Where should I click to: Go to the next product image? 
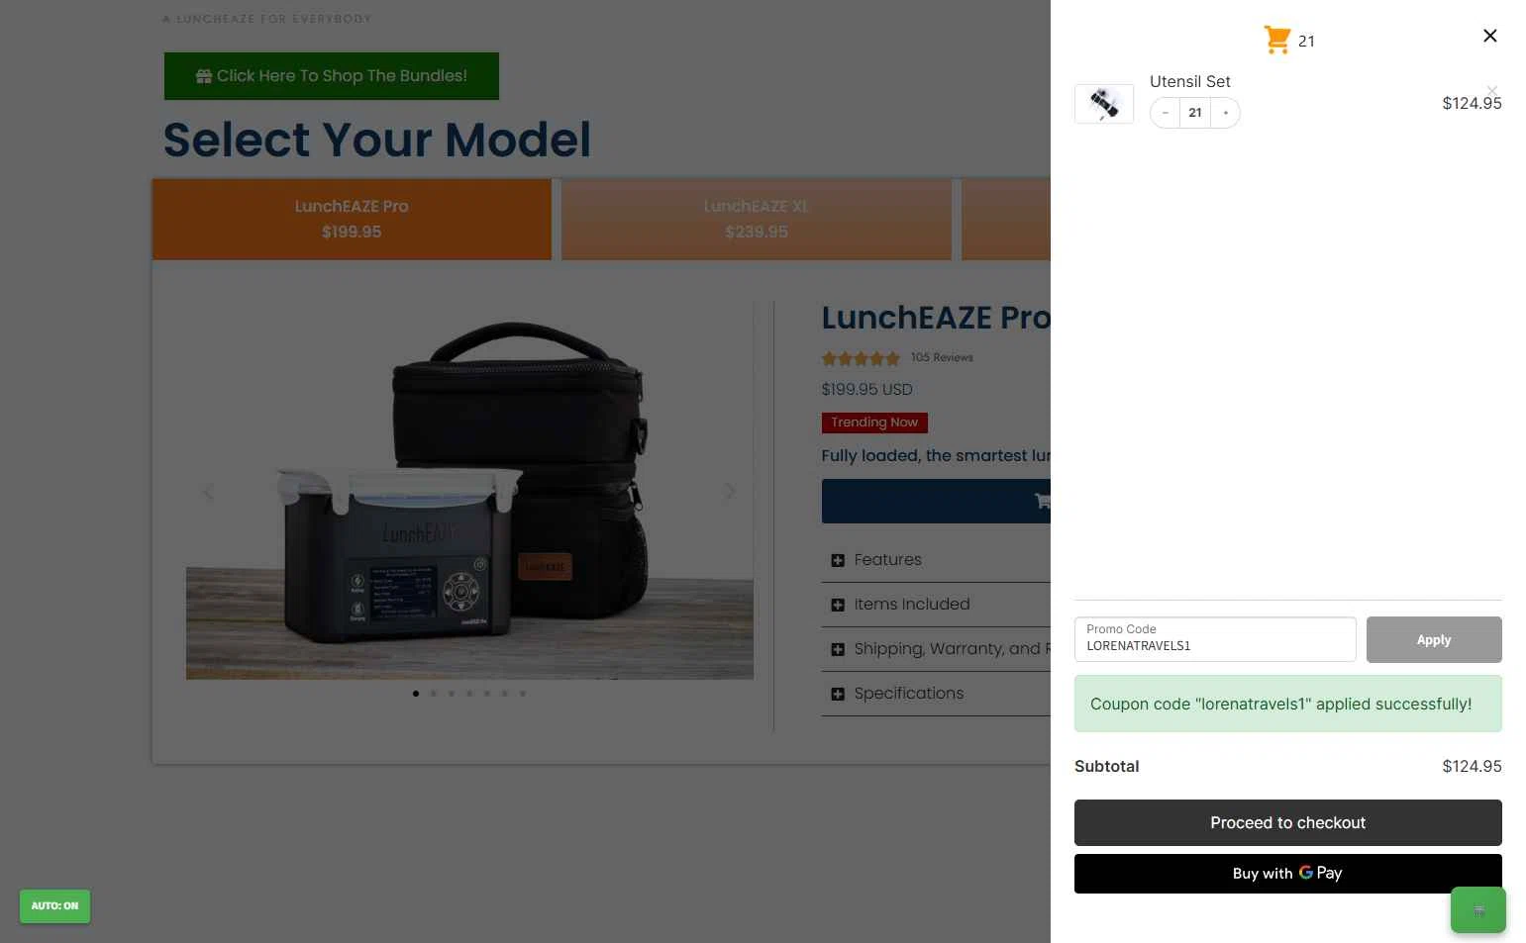click(730, 492)
